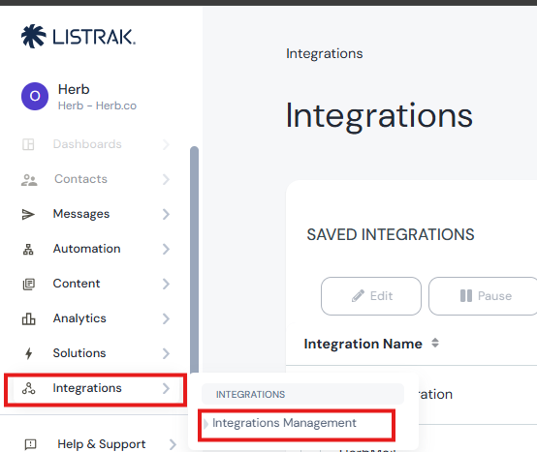Viewport: 537px width, 452px height.
Task: Click the Listrak logo
Action: [79, 36]
